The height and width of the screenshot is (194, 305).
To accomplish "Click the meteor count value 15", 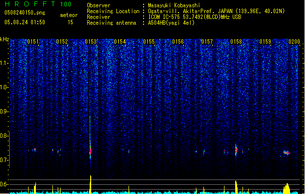I will coord(70,22).
